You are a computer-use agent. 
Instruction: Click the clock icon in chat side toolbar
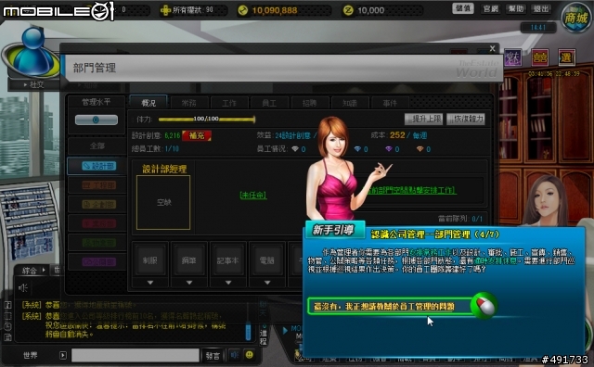[x=7, y=326]
